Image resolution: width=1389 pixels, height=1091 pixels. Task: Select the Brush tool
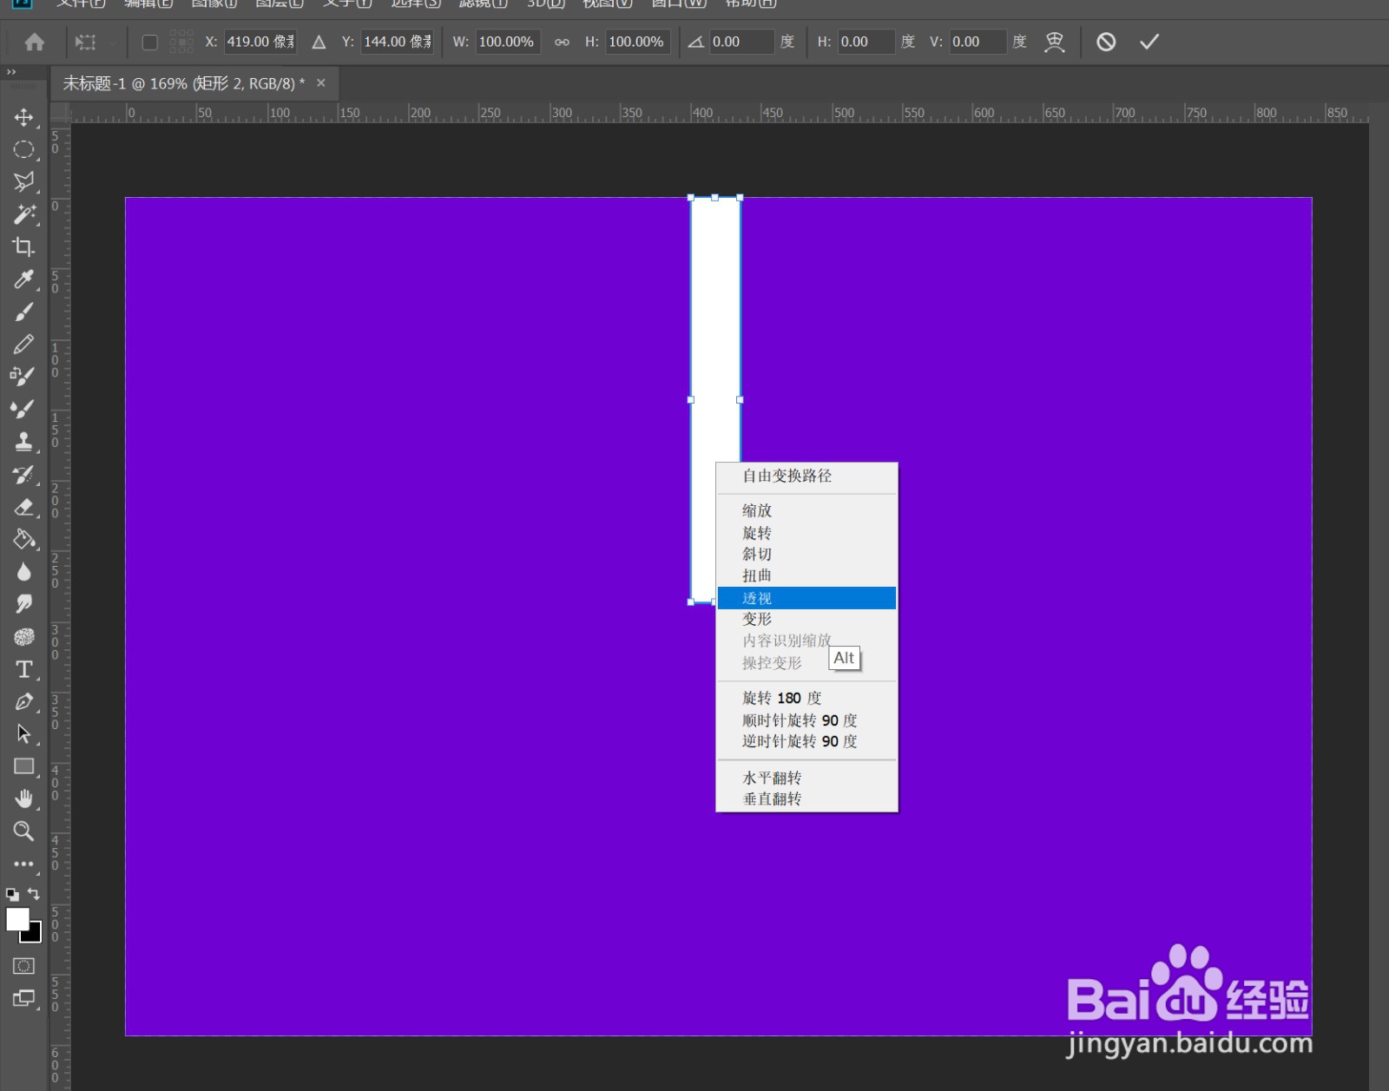tap(23, 312)
